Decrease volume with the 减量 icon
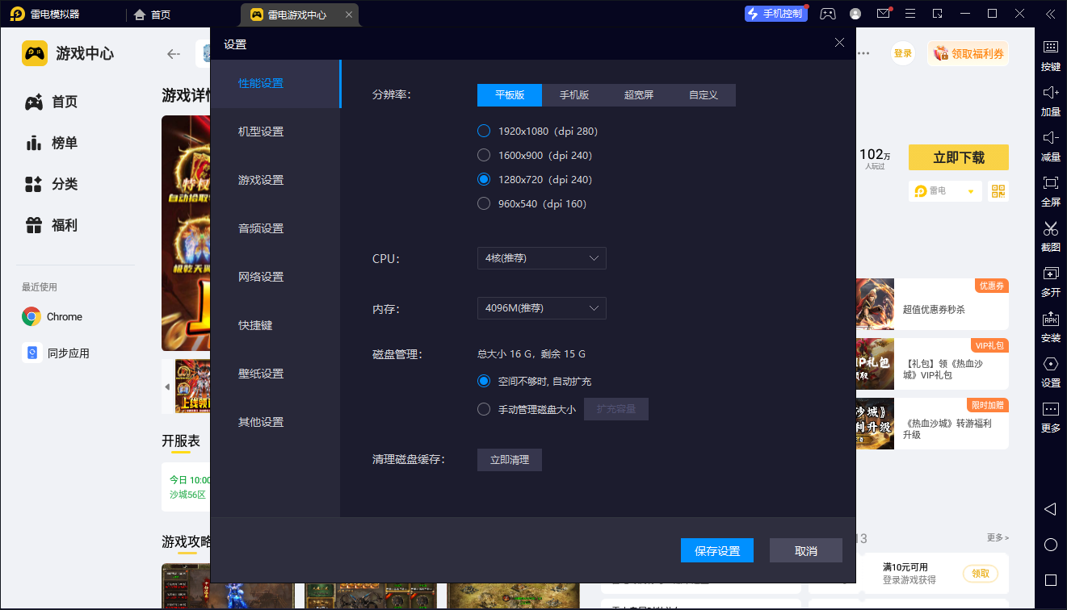The image size is (1067, 610). coord(1050,146)
